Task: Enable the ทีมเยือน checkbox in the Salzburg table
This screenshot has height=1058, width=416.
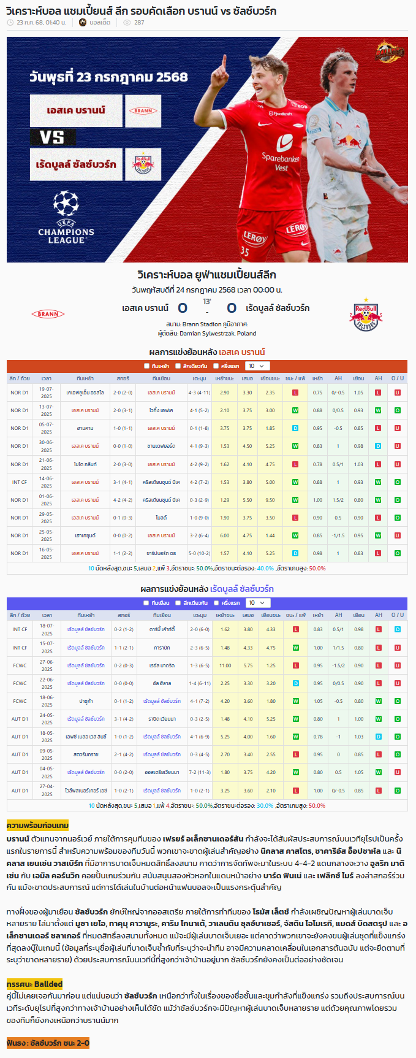Action: click(x=146, y=603)
